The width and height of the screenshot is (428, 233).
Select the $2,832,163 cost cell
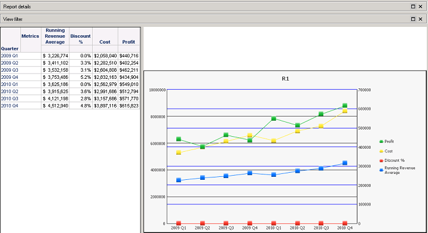click(x=105, y=77)
